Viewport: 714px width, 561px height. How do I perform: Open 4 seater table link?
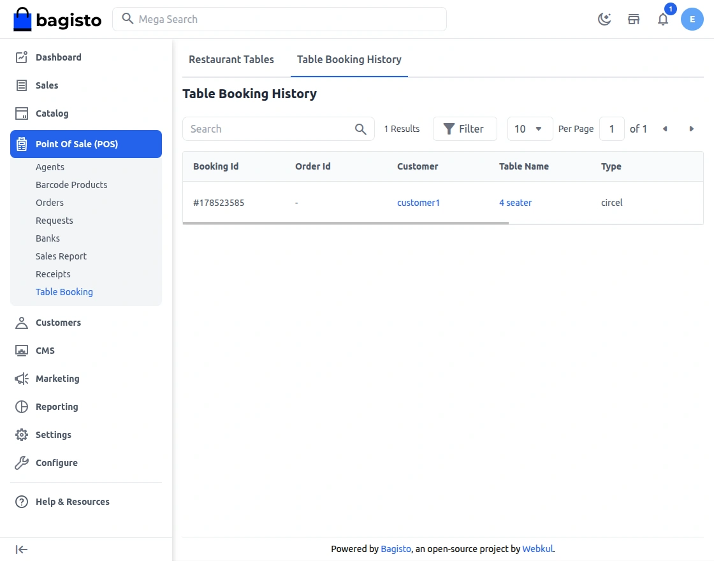515,203
